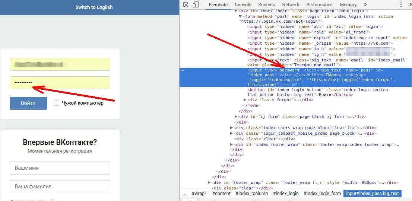Switch to the Console tab
The height and width of the screenshot is (201, 412).
[243, 5]
